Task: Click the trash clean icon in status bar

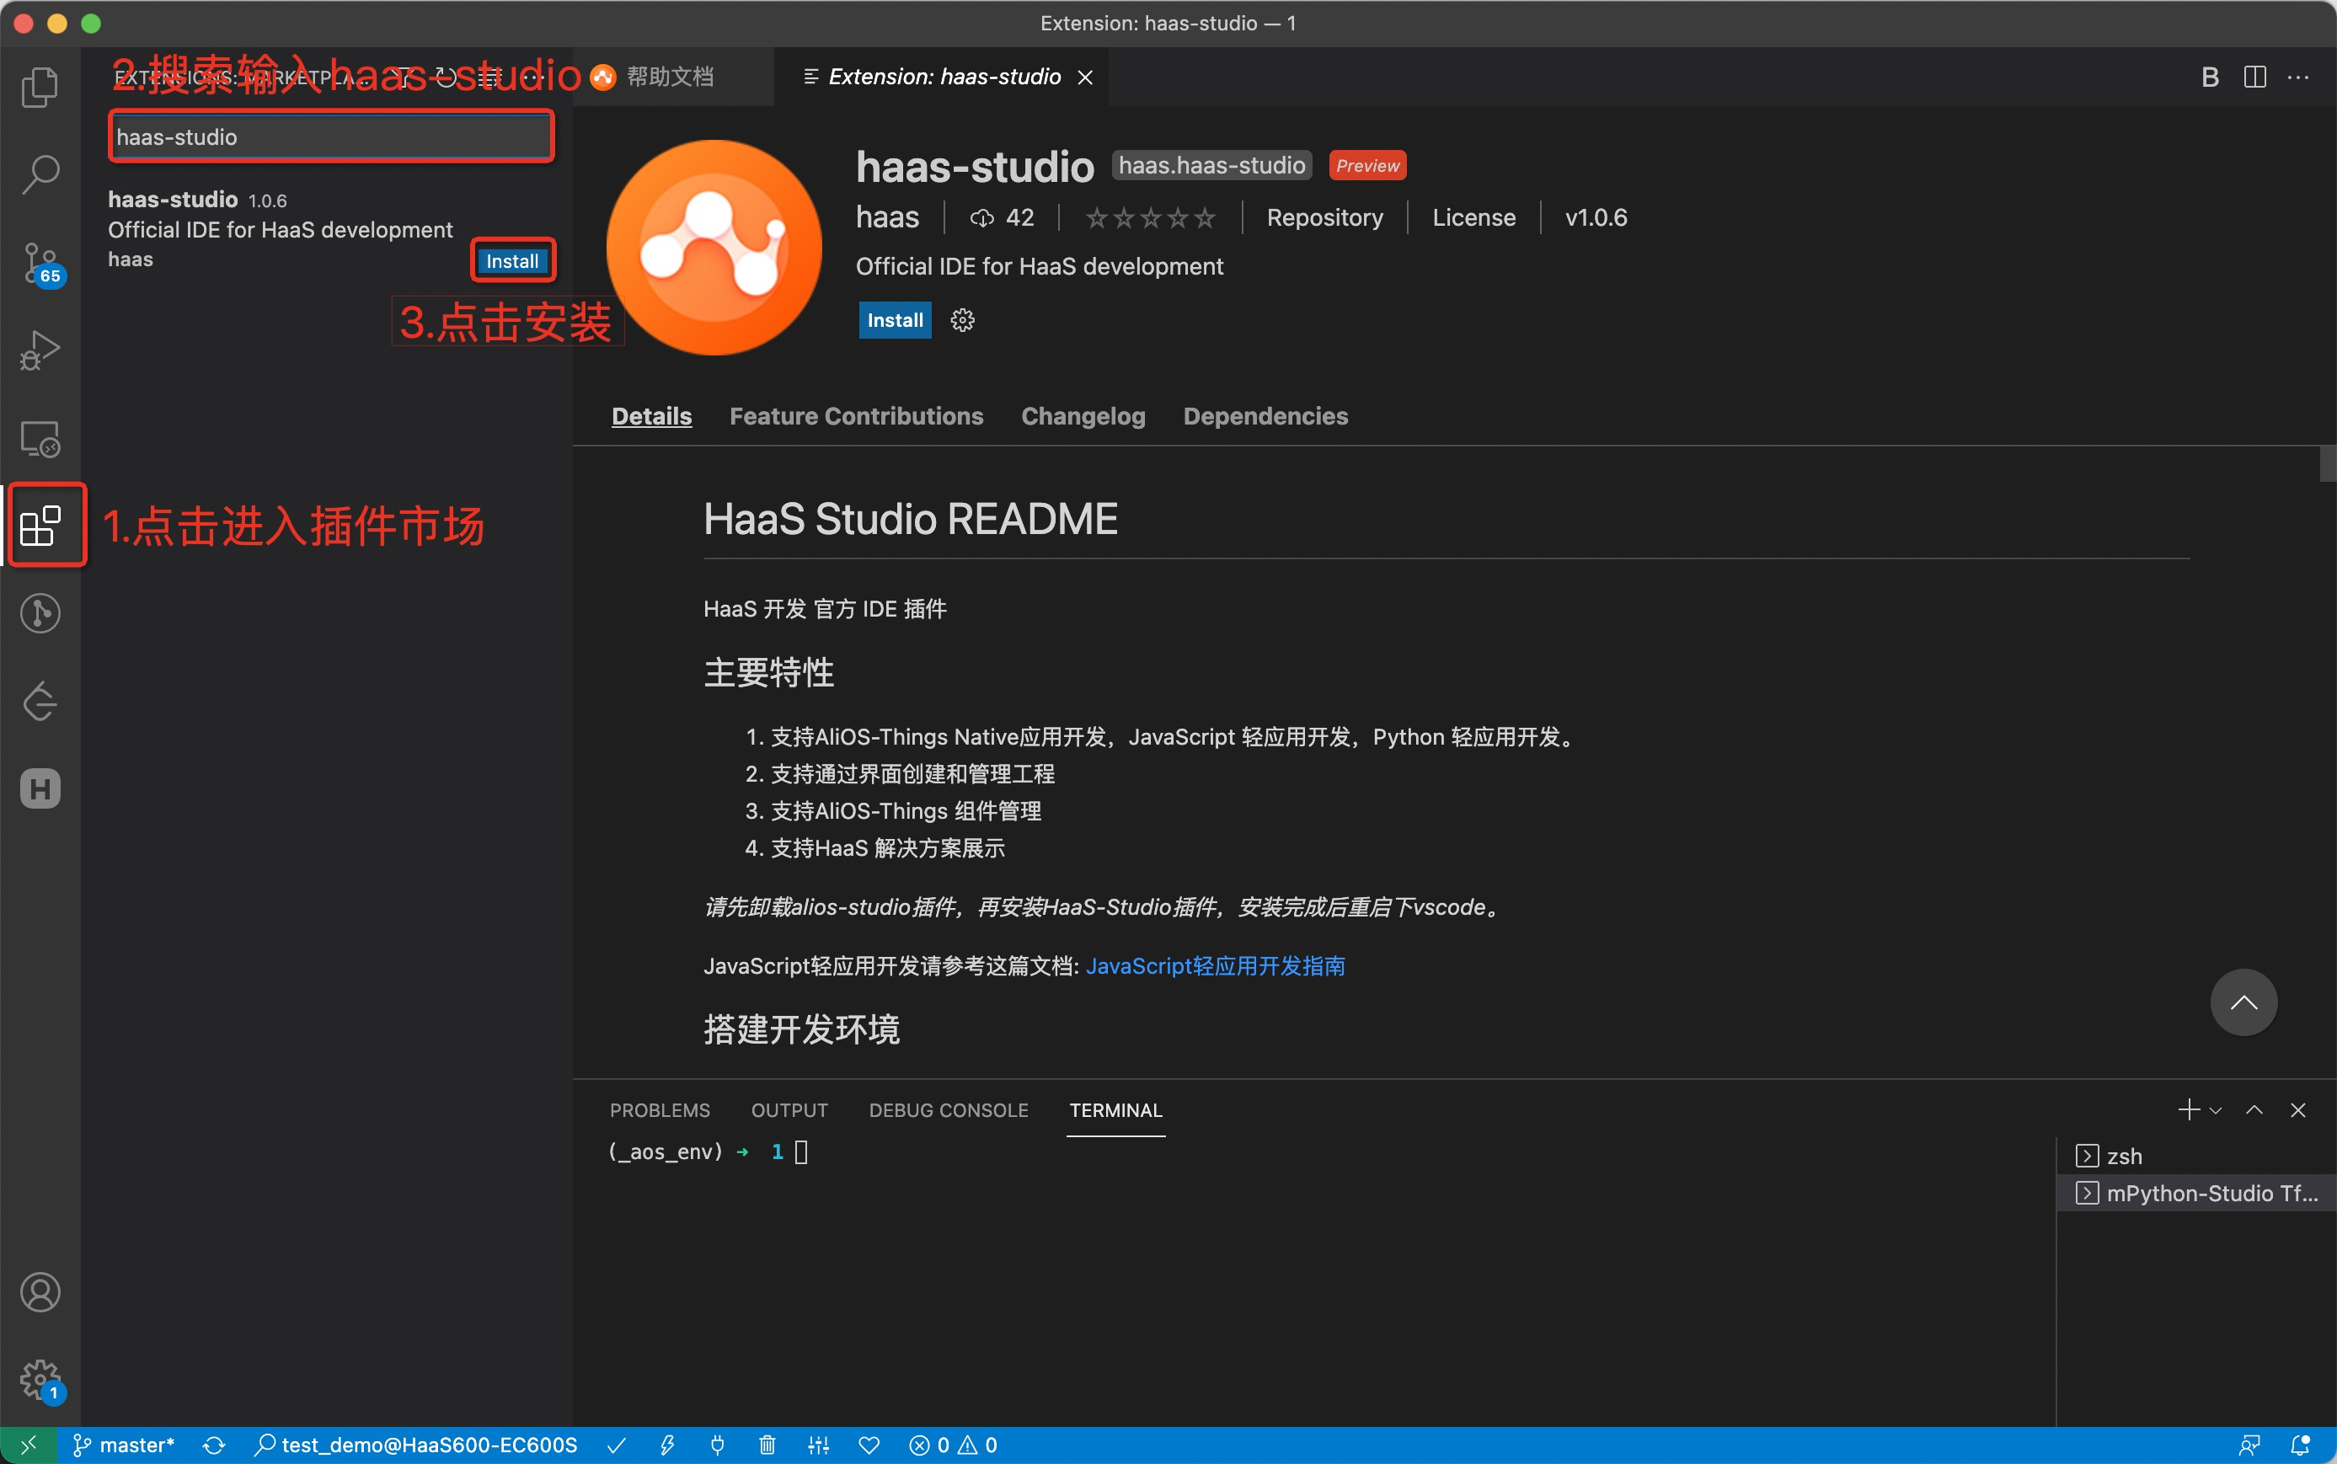Action: coord(767,1445)
